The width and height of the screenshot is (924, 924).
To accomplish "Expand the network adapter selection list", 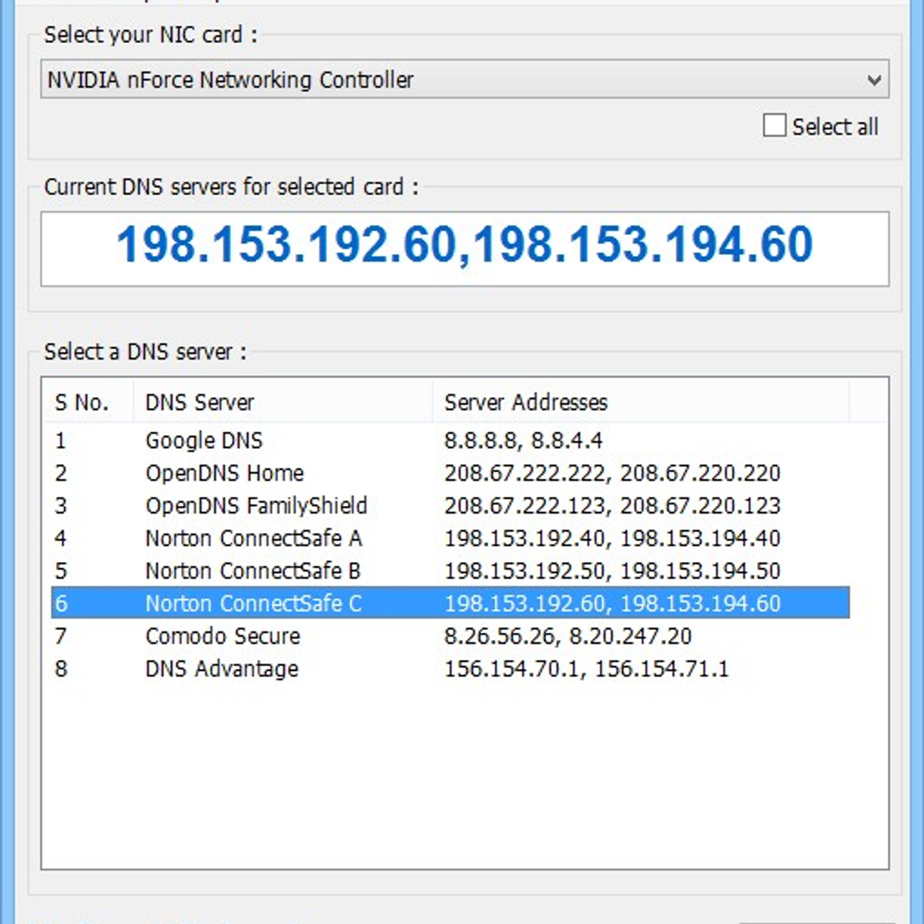I will click(x=872, y=79).
